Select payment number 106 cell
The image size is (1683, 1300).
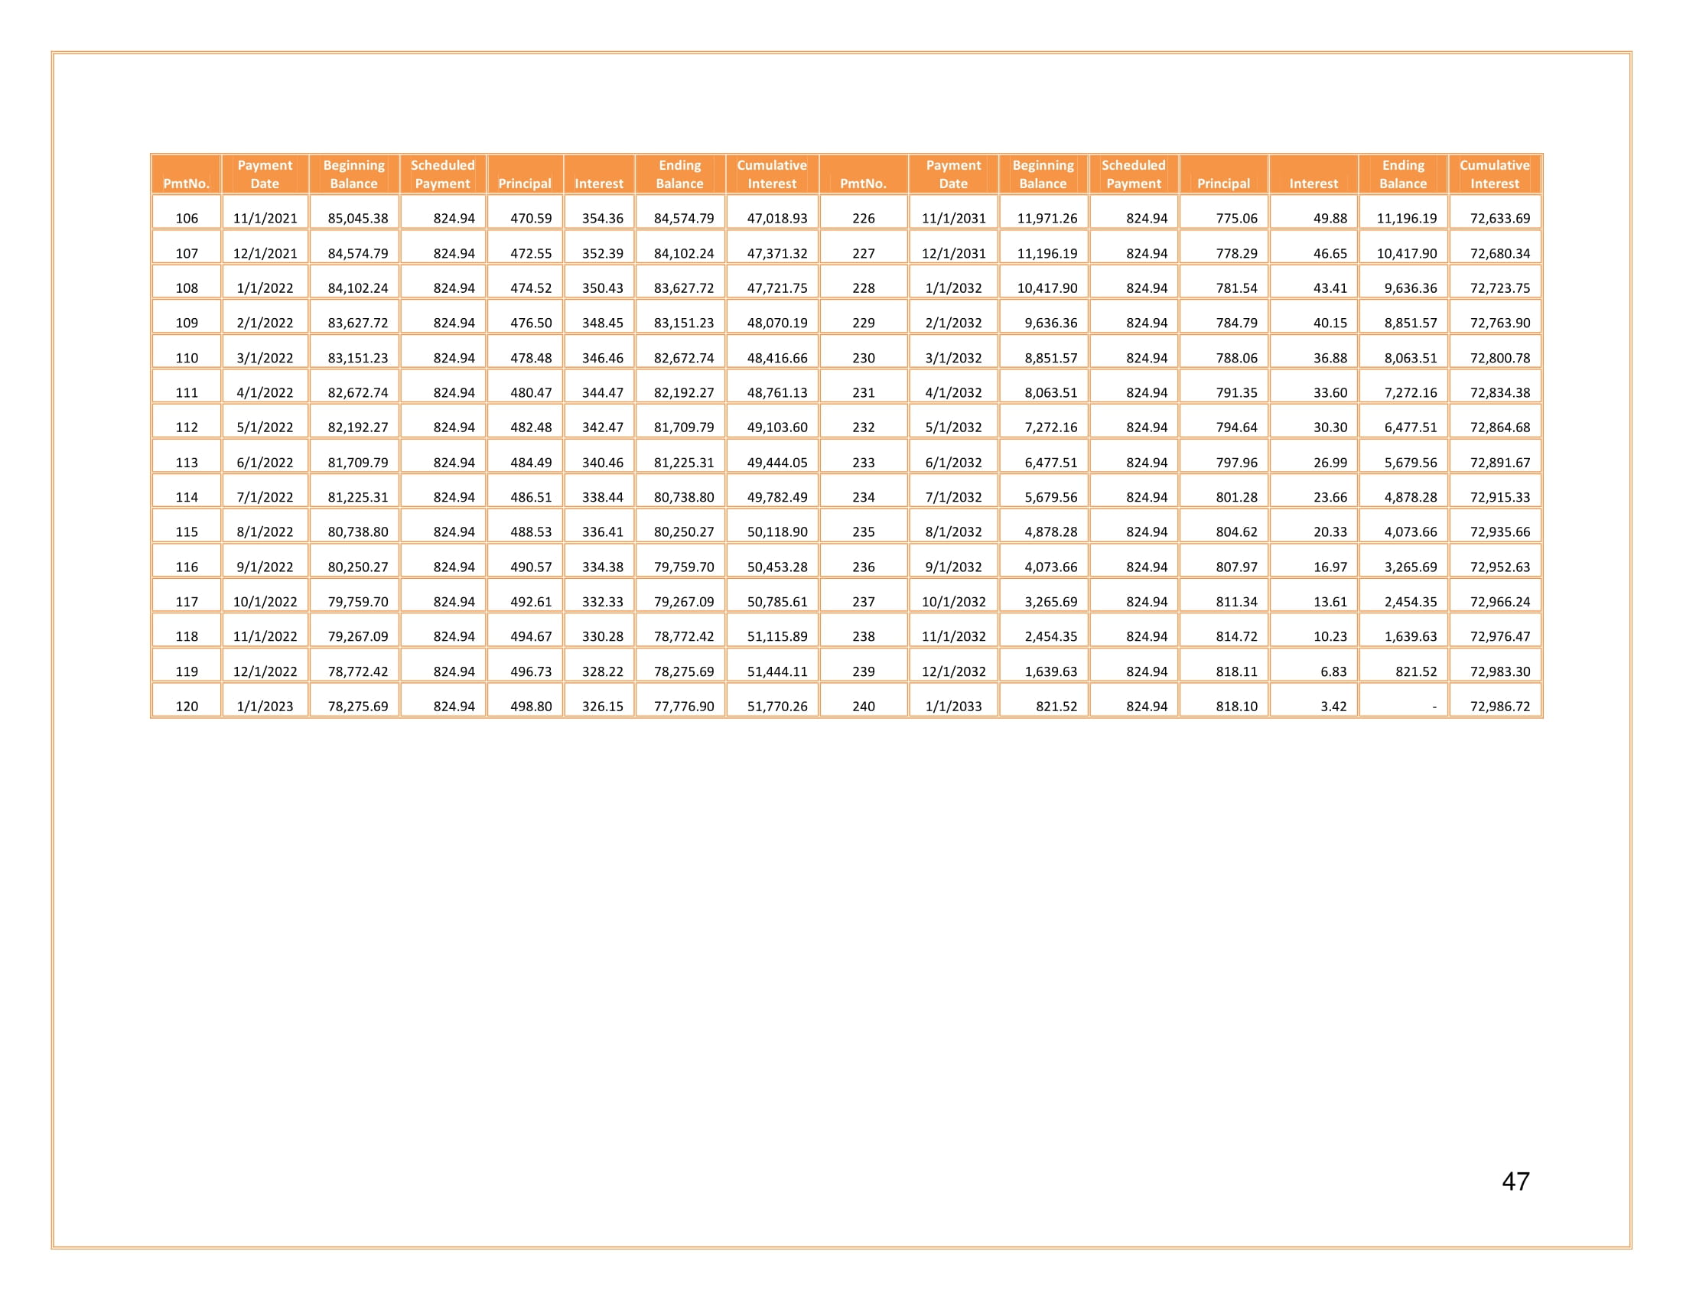click(x=187, y=218)
